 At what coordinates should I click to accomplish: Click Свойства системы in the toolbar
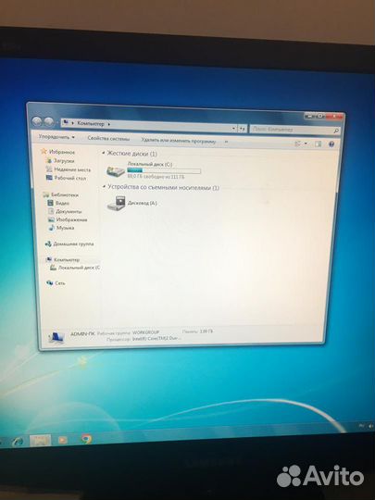[108, 138]
